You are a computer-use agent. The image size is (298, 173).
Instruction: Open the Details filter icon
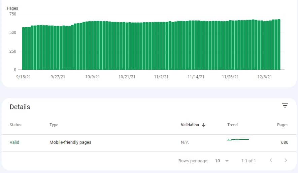[285, 105]
